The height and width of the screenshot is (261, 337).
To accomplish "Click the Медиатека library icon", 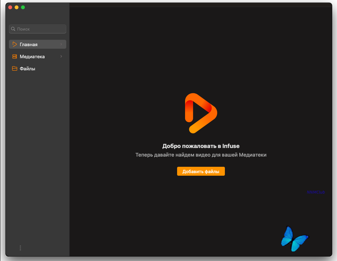I will (x=15, y=56).
